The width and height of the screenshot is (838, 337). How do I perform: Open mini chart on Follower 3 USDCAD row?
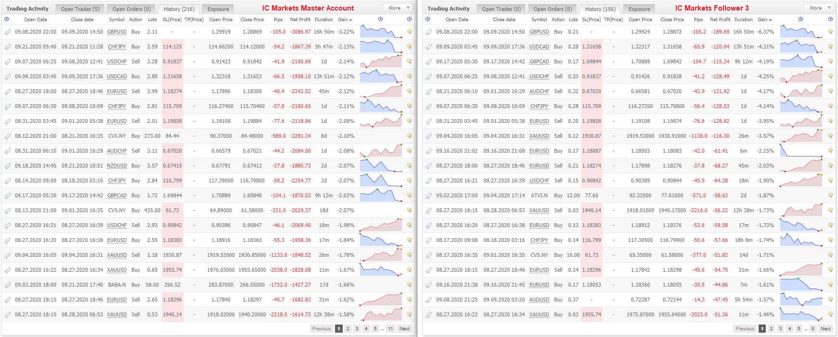click(801, 47)
